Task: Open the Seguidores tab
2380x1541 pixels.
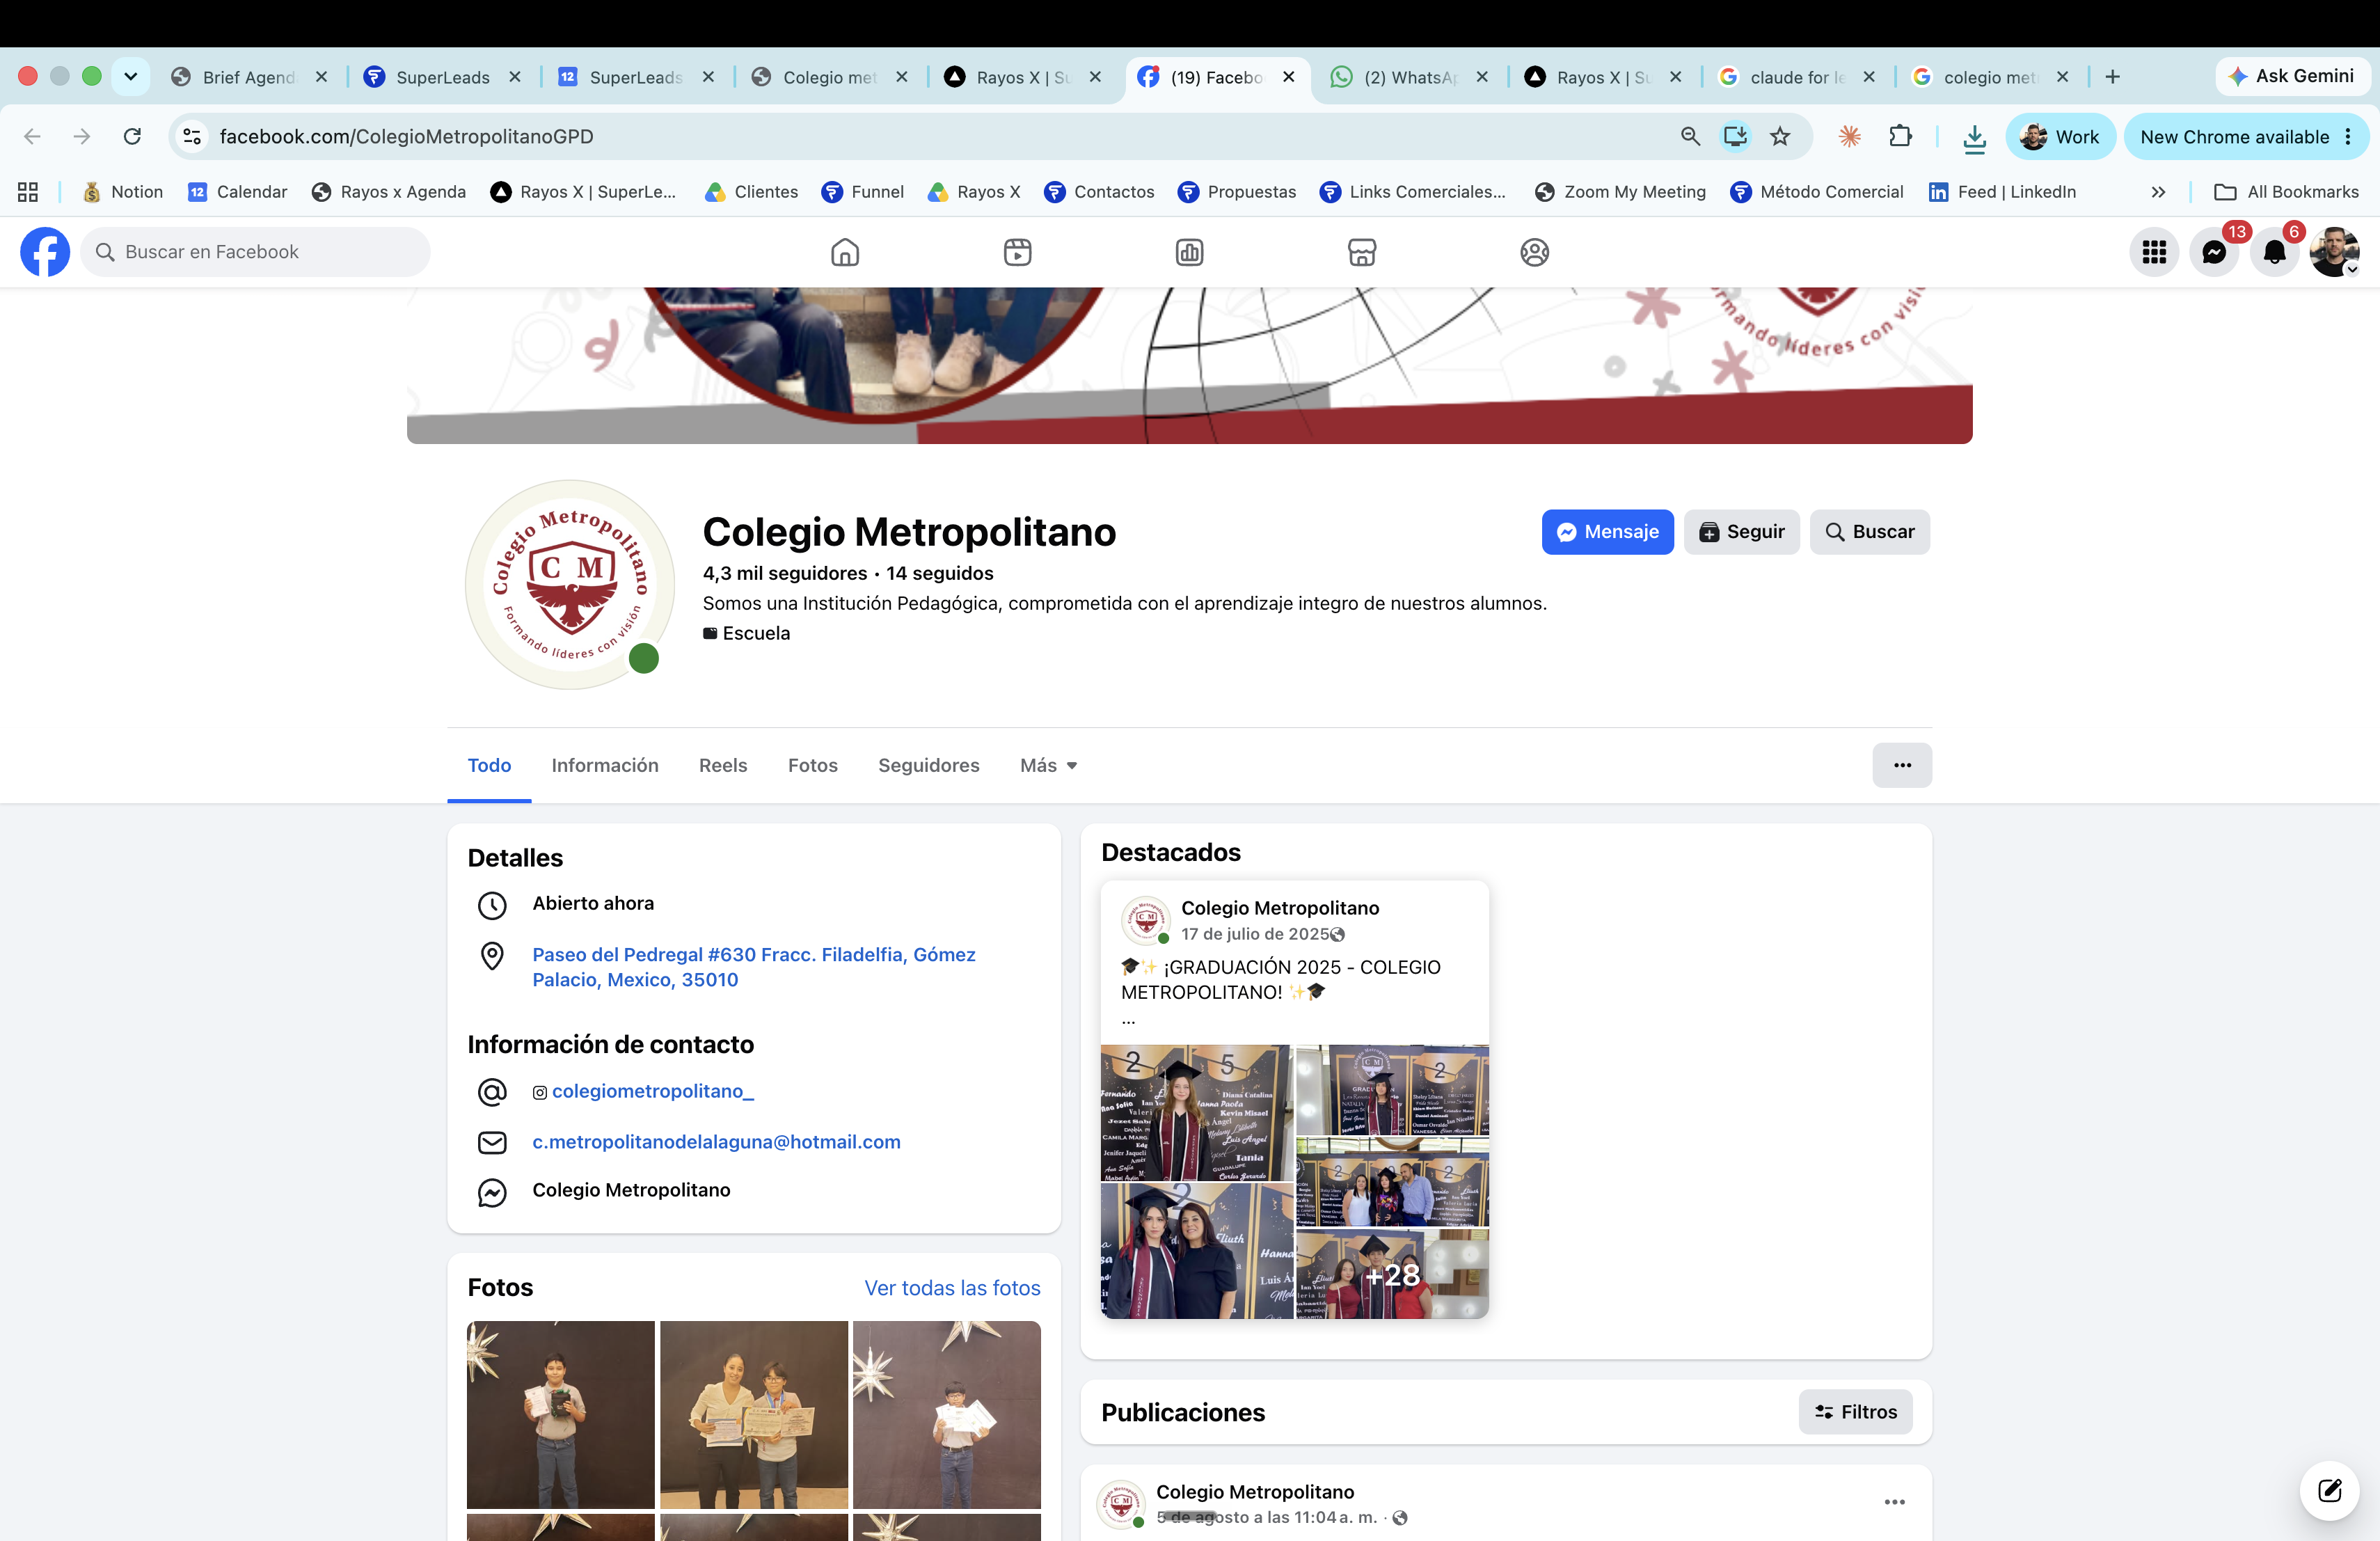Action: 928,765
